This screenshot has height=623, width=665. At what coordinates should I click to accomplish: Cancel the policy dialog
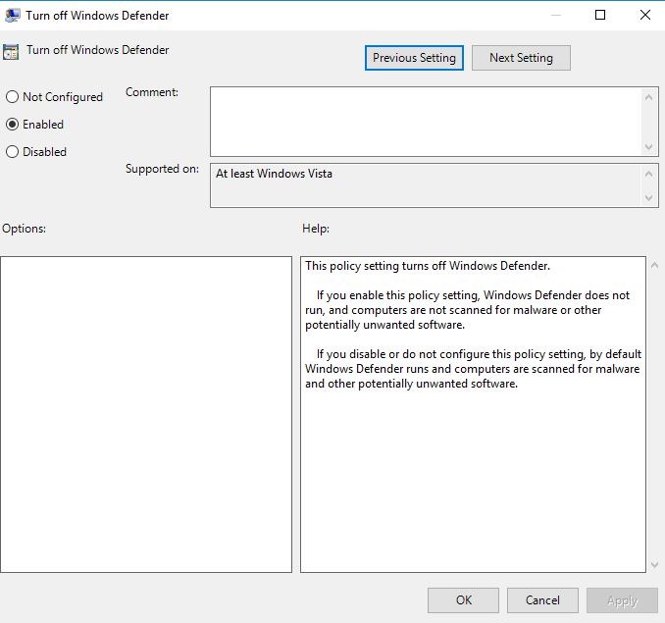point(542,600)
